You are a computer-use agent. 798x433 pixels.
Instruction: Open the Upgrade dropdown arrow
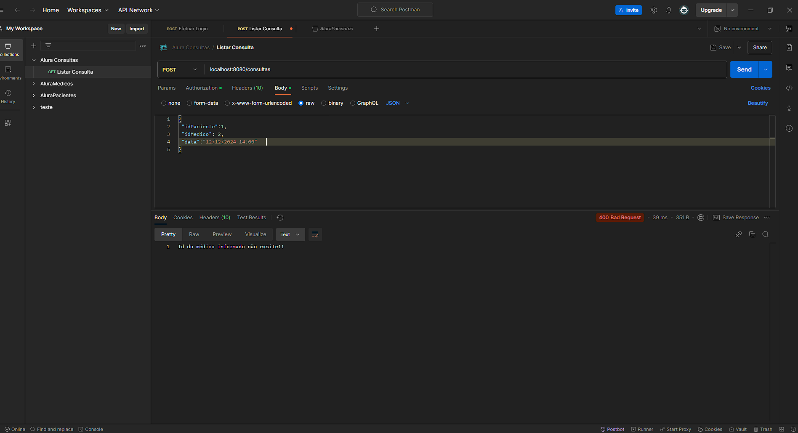click(732, 10)
